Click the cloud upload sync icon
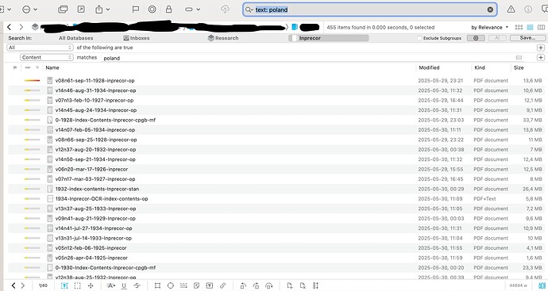The image size is (548, 291). coord(225,10)
